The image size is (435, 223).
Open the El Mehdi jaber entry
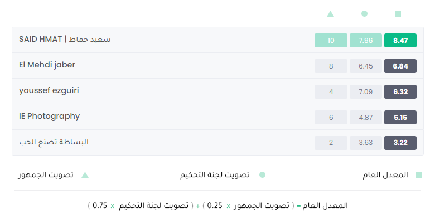(217, 66)
